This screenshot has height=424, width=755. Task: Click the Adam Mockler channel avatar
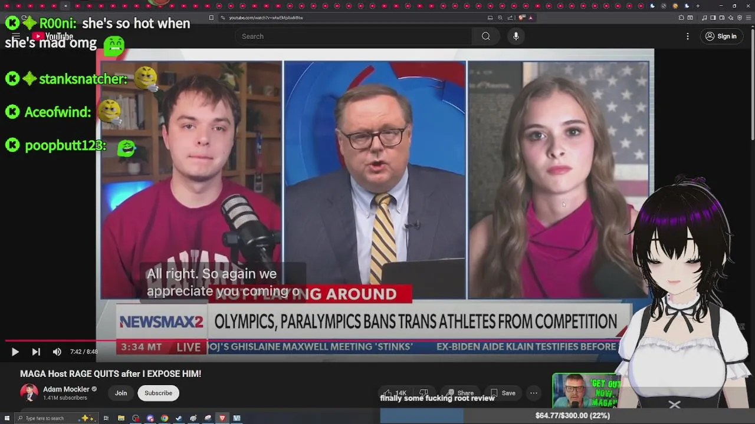(x=29, y=393)
